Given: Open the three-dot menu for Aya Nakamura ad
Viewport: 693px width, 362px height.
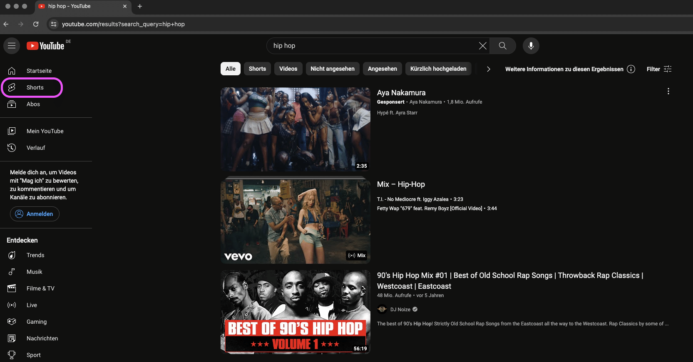Looking at the screenshot, I should (668, 91).
